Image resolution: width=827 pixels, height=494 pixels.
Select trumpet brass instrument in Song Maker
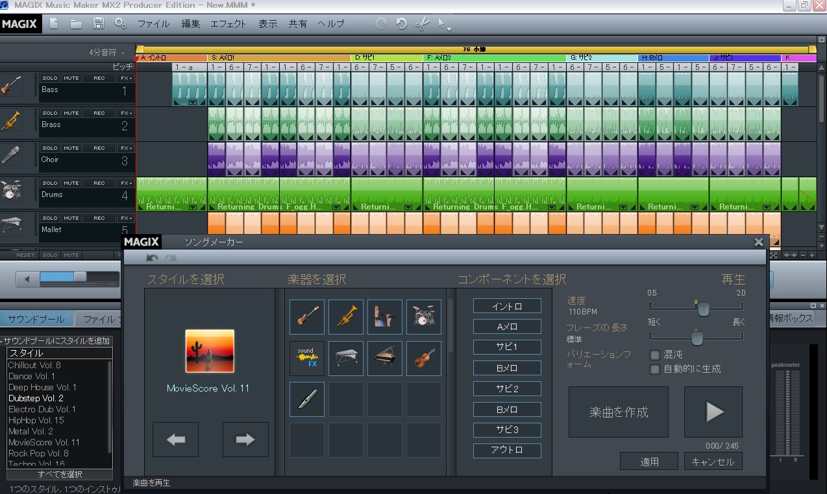[346, 317]
